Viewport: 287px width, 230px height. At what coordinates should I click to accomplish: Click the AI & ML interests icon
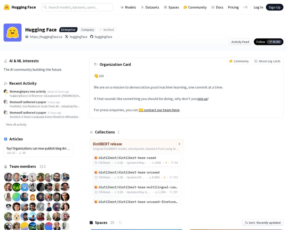6,61
